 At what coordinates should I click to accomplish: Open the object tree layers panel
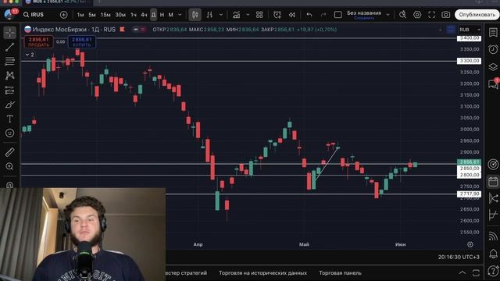(x=493, y=67)
